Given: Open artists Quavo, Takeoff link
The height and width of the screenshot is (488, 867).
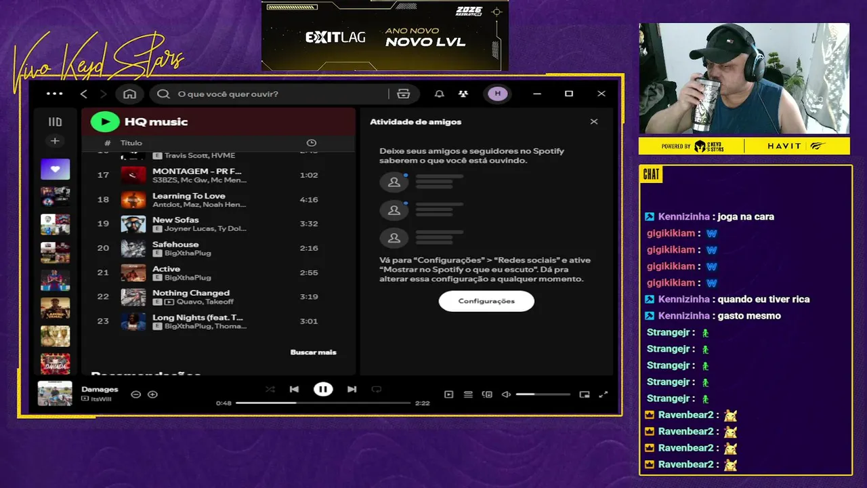Looking at the screenshot, I should click(205, 302).
